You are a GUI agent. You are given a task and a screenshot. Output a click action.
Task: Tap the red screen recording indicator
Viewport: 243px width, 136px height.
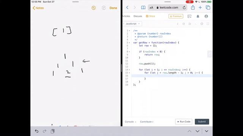[x=189, y=2]
